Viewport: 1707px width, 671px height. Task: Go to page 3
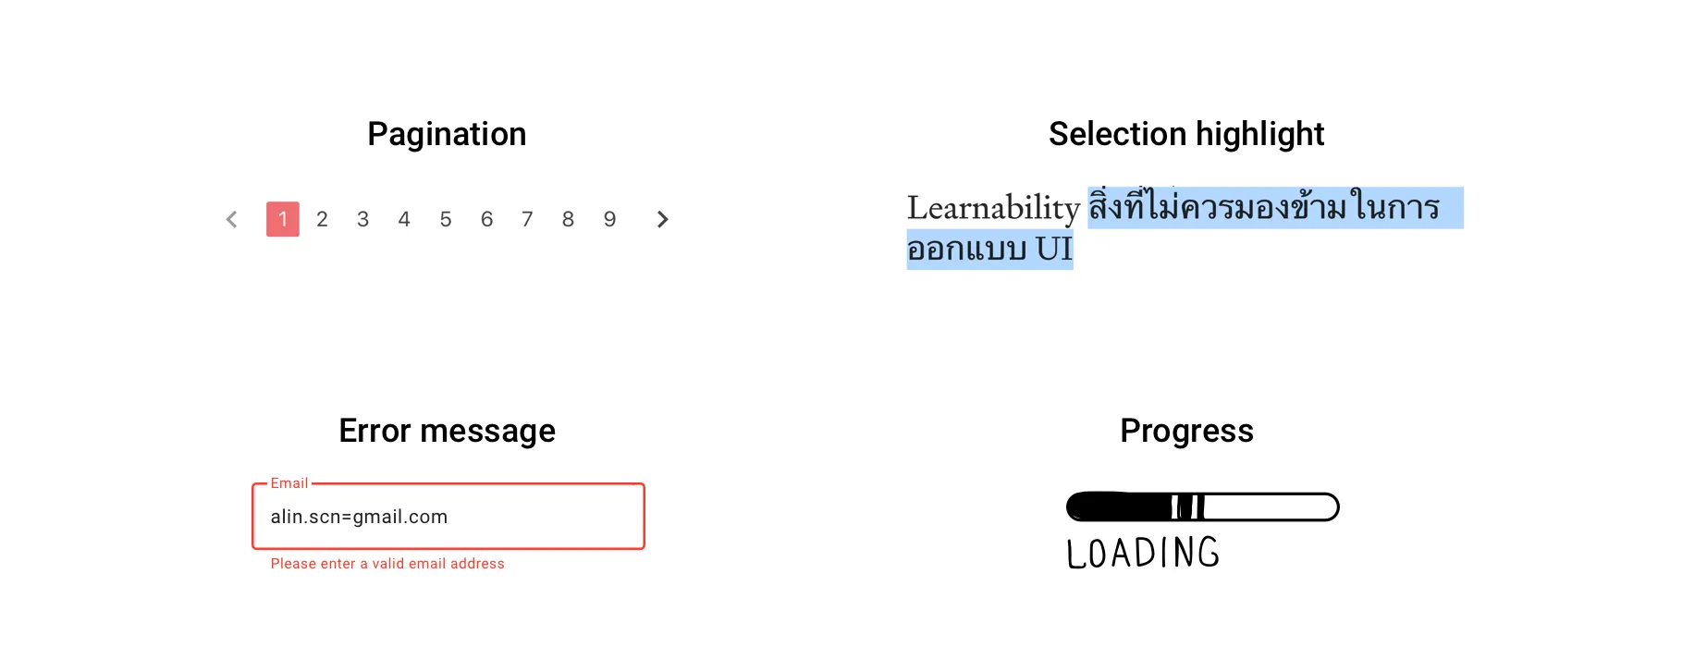coord(363,219)
